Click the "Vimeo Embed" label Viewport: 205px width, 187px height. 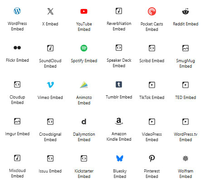click(x=50, y=98)
